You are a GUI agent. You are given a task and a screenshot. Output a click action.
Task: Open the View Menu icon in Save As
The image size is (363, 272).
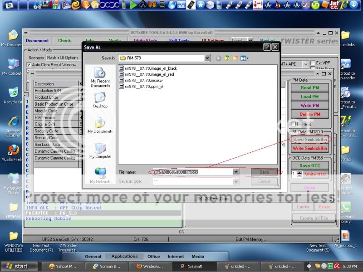pos(244,58)
